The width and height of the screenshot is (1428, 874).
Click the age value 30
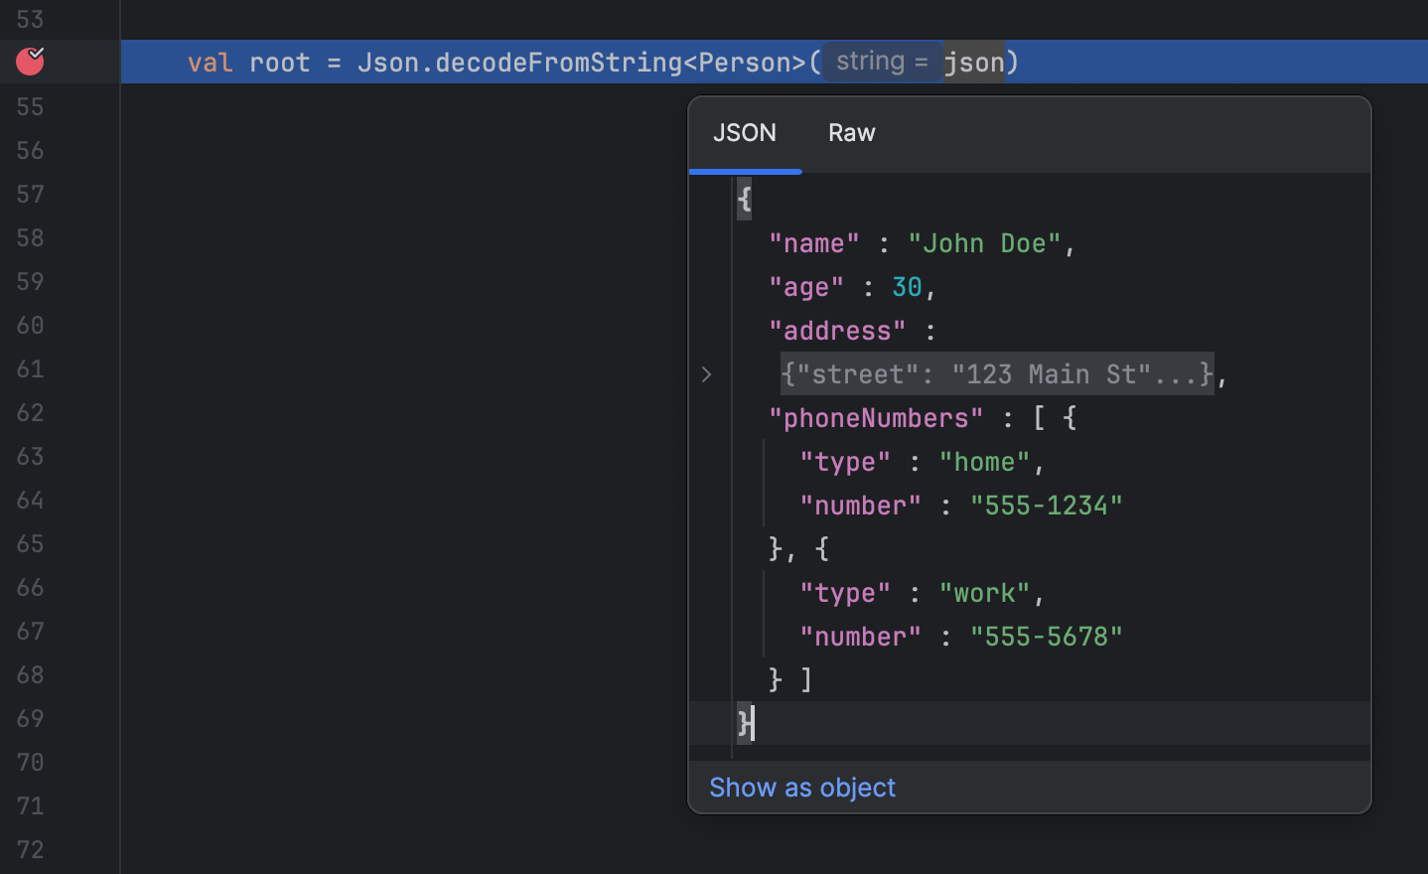click(x=907, y=286)
